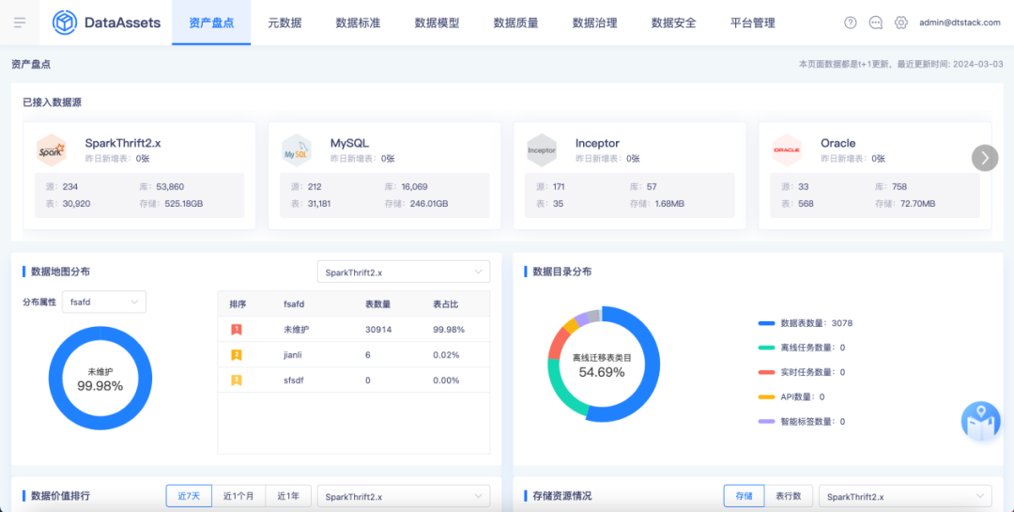The height and width of the screenshot is (512, 1014).
Task: Show next data sources with arrow
Action: pos(985,158)
